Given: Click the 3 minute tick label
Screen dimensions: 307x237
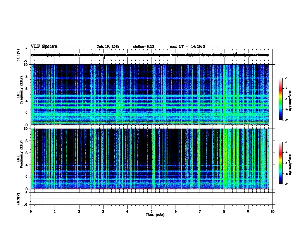Looking at the screenshot, I should point(103,211).
